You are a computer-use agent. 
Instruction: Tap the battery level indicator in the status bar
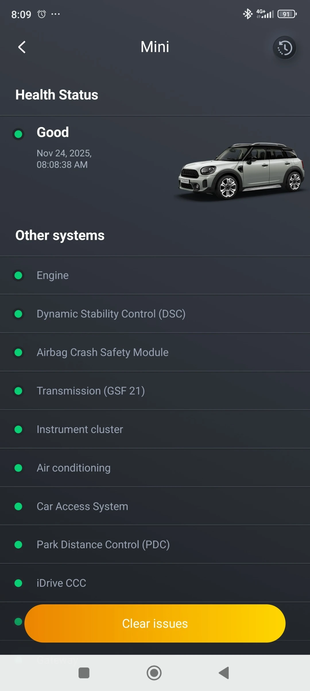(x=286, y=14)
